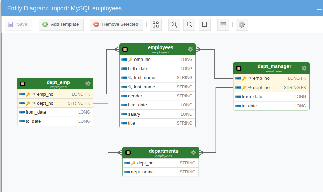Click key icon of dept_manager emp_no
323x192 pixels.
pos(244,78)
